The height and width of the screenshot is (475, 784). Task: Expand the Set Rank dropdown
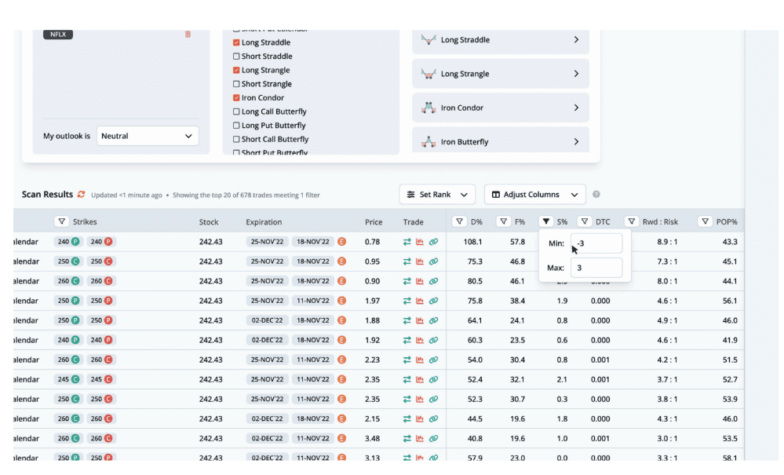(x=437, y=195)
